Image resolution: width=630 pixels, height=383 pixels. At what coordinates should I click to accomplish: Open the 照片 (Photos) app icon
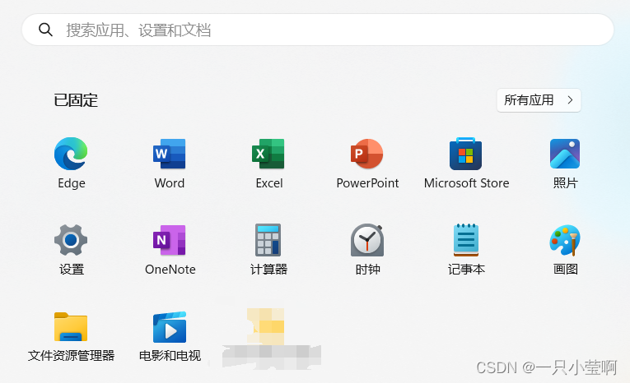pyautogui.click(x=565, y=154)
